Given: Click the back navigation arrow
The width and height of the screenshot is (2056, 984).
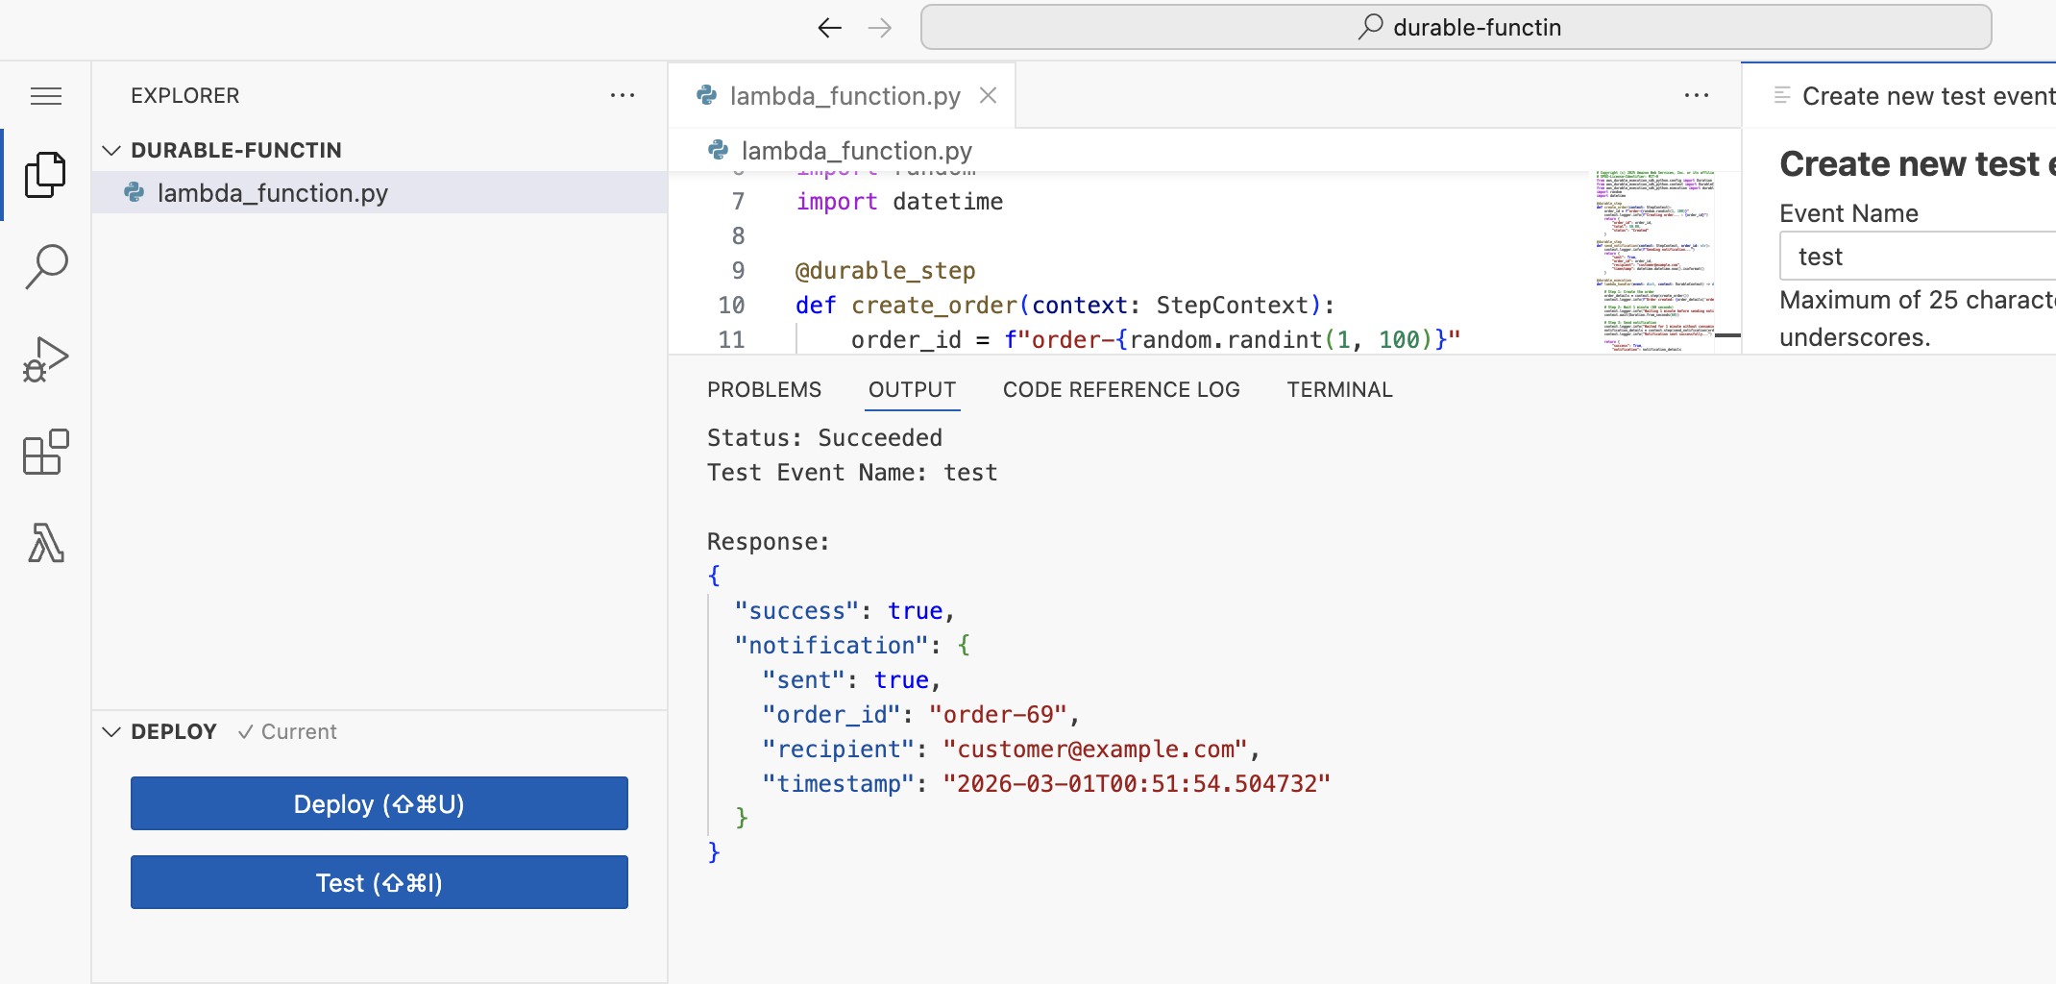Looking at the screenshot, I should point(829,28).
